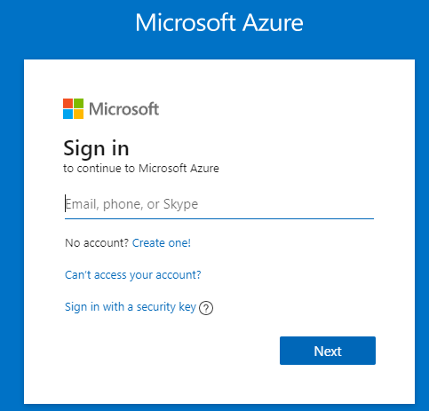429x411 pixels.
Task: Open the Create one! account link
Action: pos(162,243)
